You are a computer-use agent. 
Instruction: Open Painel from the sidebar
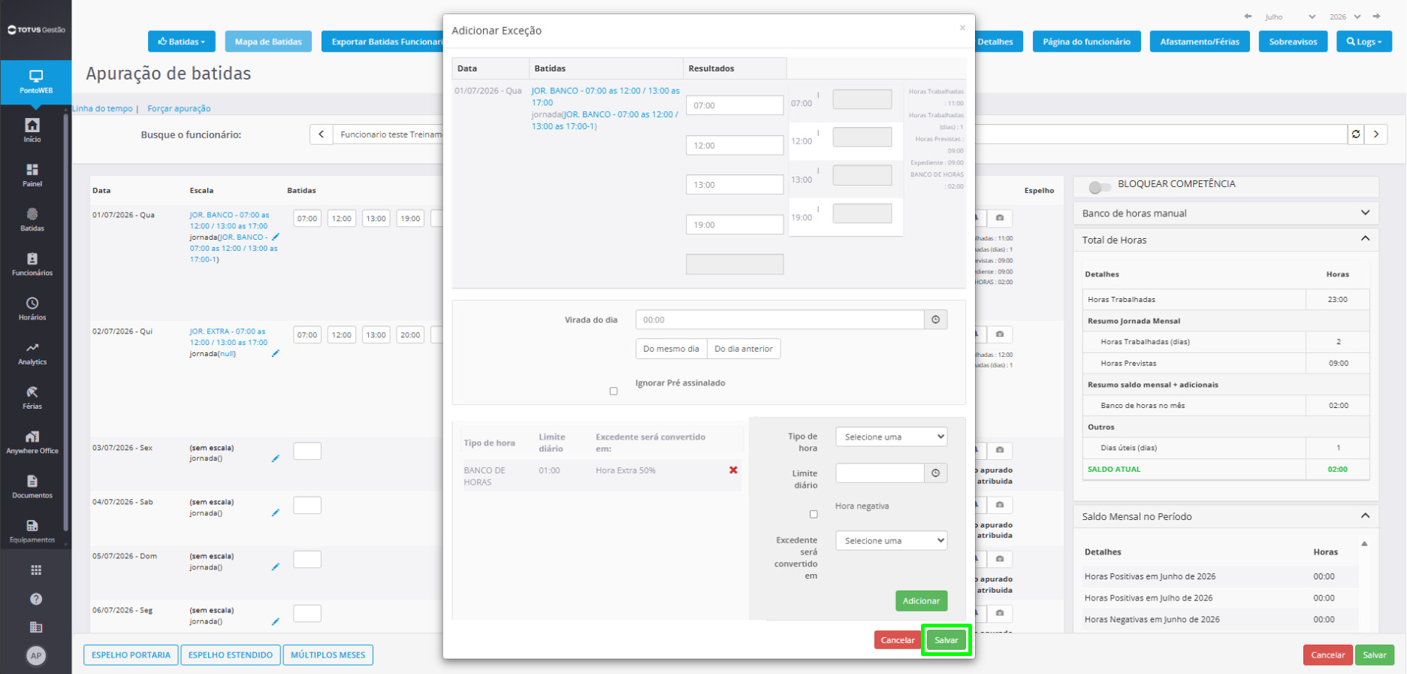(32, 175)
